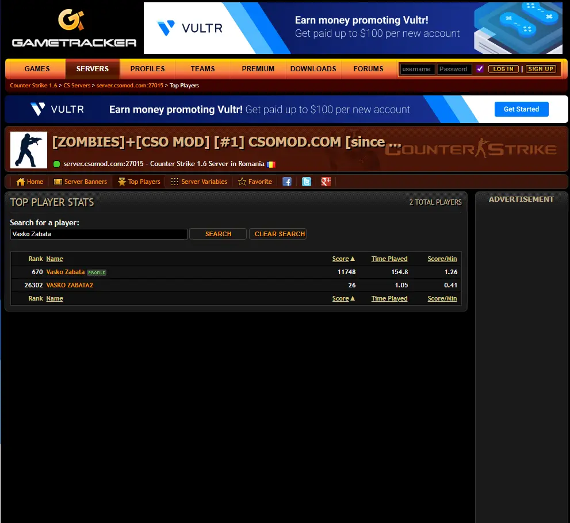Click the house icon beside Home
The height and width of the screenshot is (523, 570).
20,182
